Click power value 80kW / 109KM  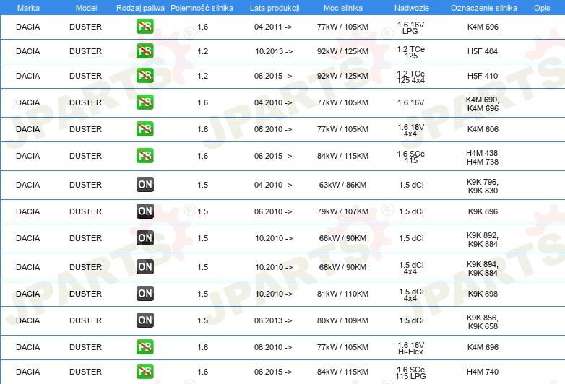pos(342,320)
